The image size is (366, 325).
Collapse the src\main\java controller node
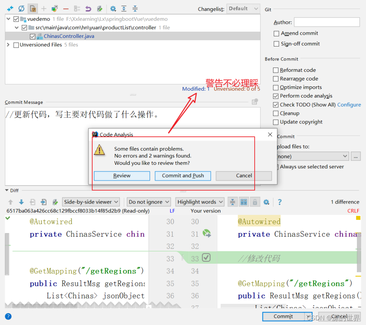coord(16,28)
